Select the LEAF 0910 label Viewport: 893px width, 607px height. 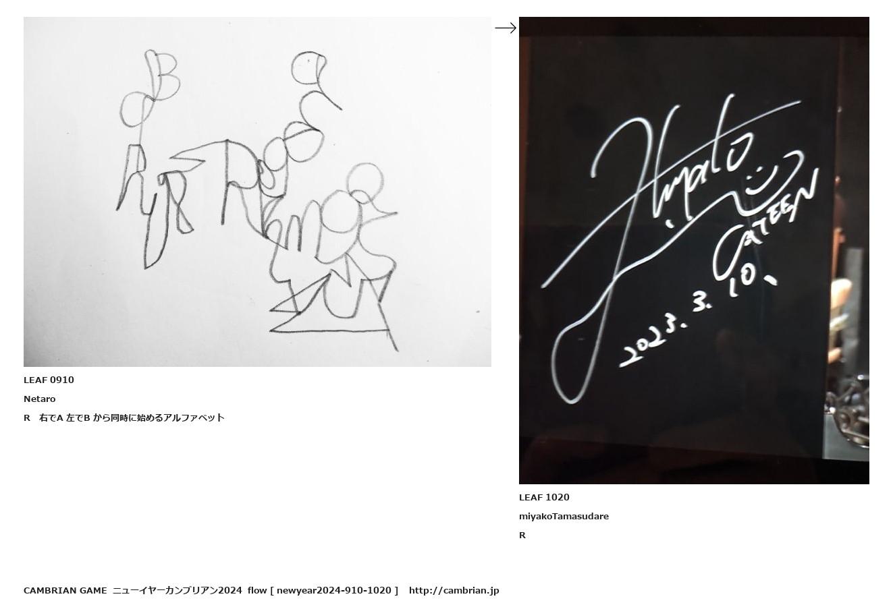tap(49, 380)
